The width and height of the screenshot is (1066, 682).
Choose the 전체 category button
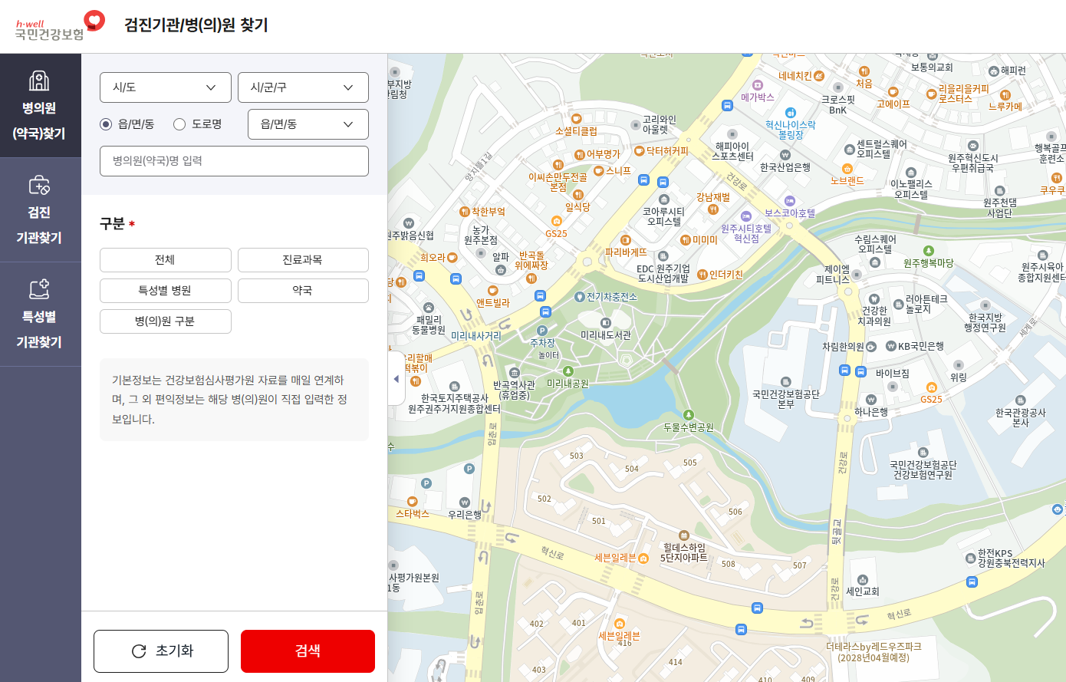(x=166, y=260)
